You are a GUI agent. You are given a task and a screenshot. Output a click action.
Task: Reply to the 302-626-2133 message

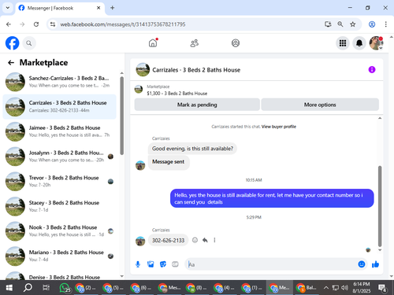205,240
